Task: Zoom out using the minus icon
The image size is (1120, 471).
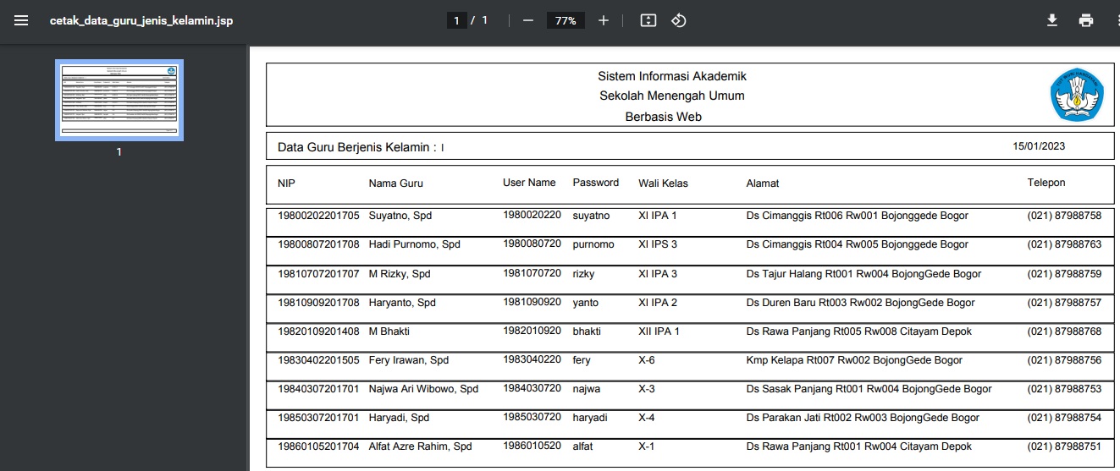Action: (x=528, y=20)
